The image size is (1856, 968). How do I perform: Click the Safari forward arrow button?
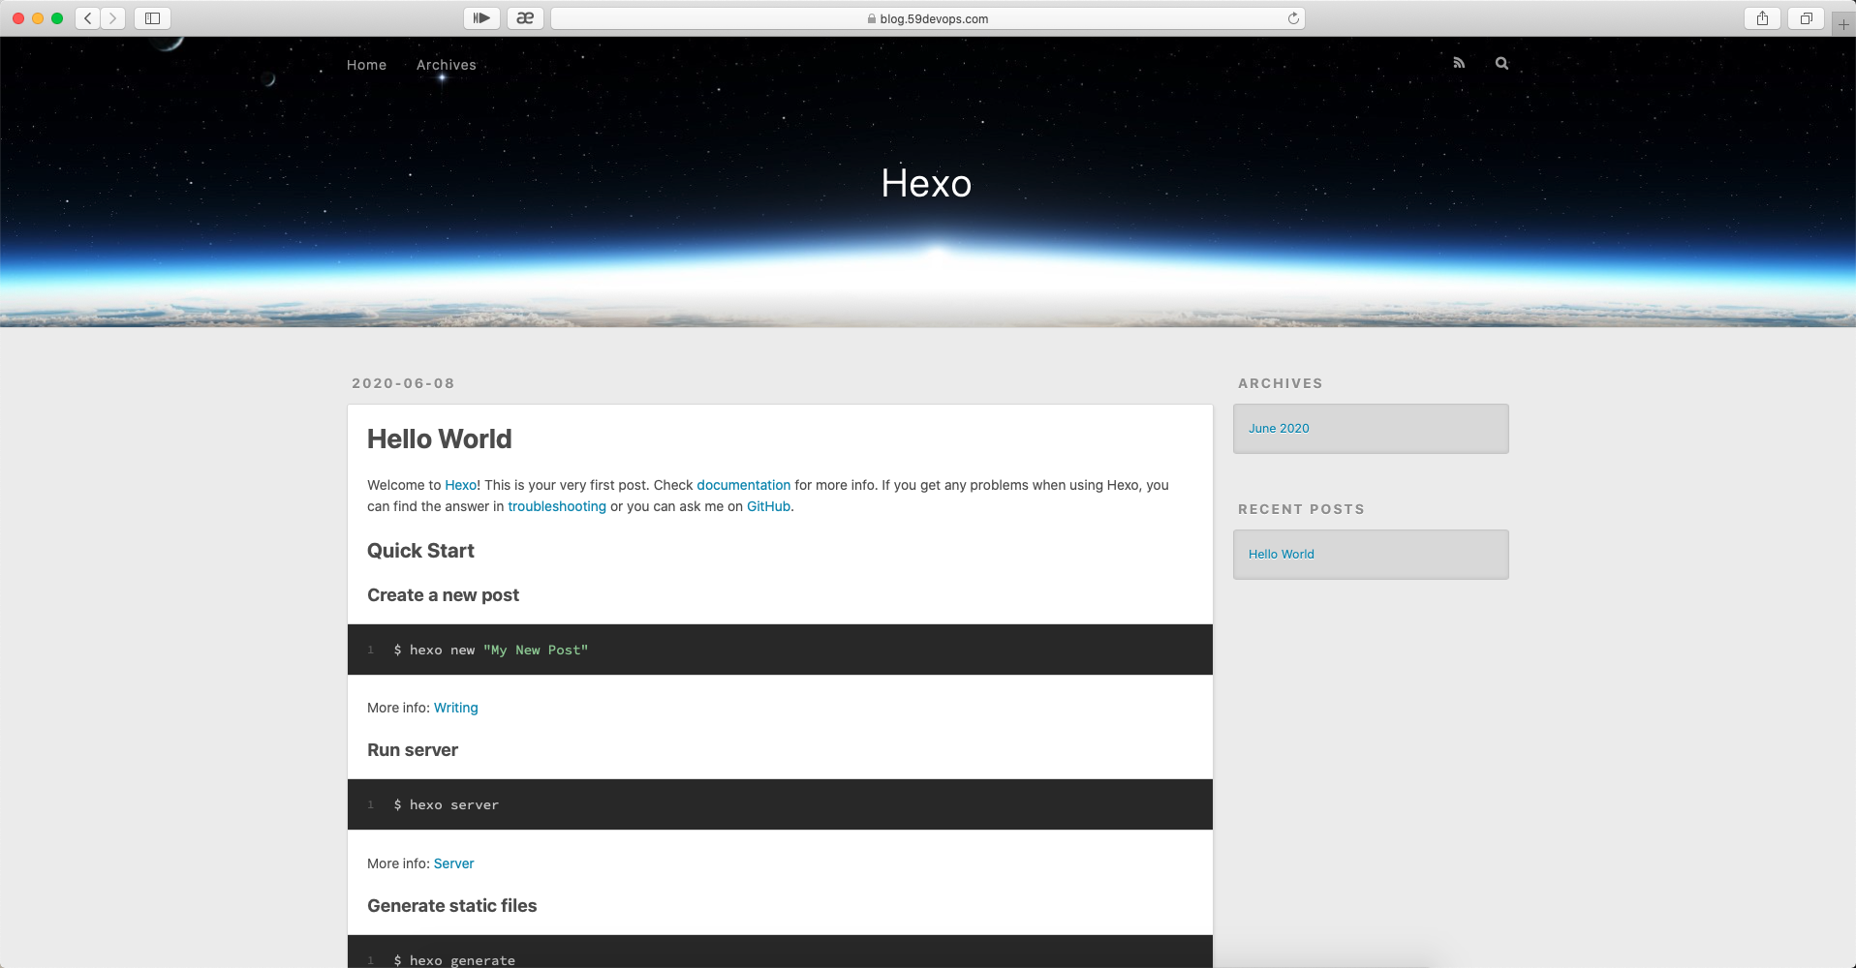click(x=113, y=18)
